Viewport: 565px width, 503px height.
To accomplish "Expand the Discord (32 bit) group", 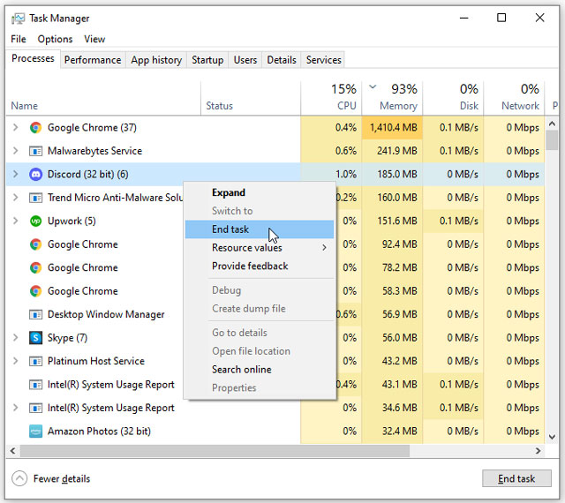I will [x=16, y=174].
